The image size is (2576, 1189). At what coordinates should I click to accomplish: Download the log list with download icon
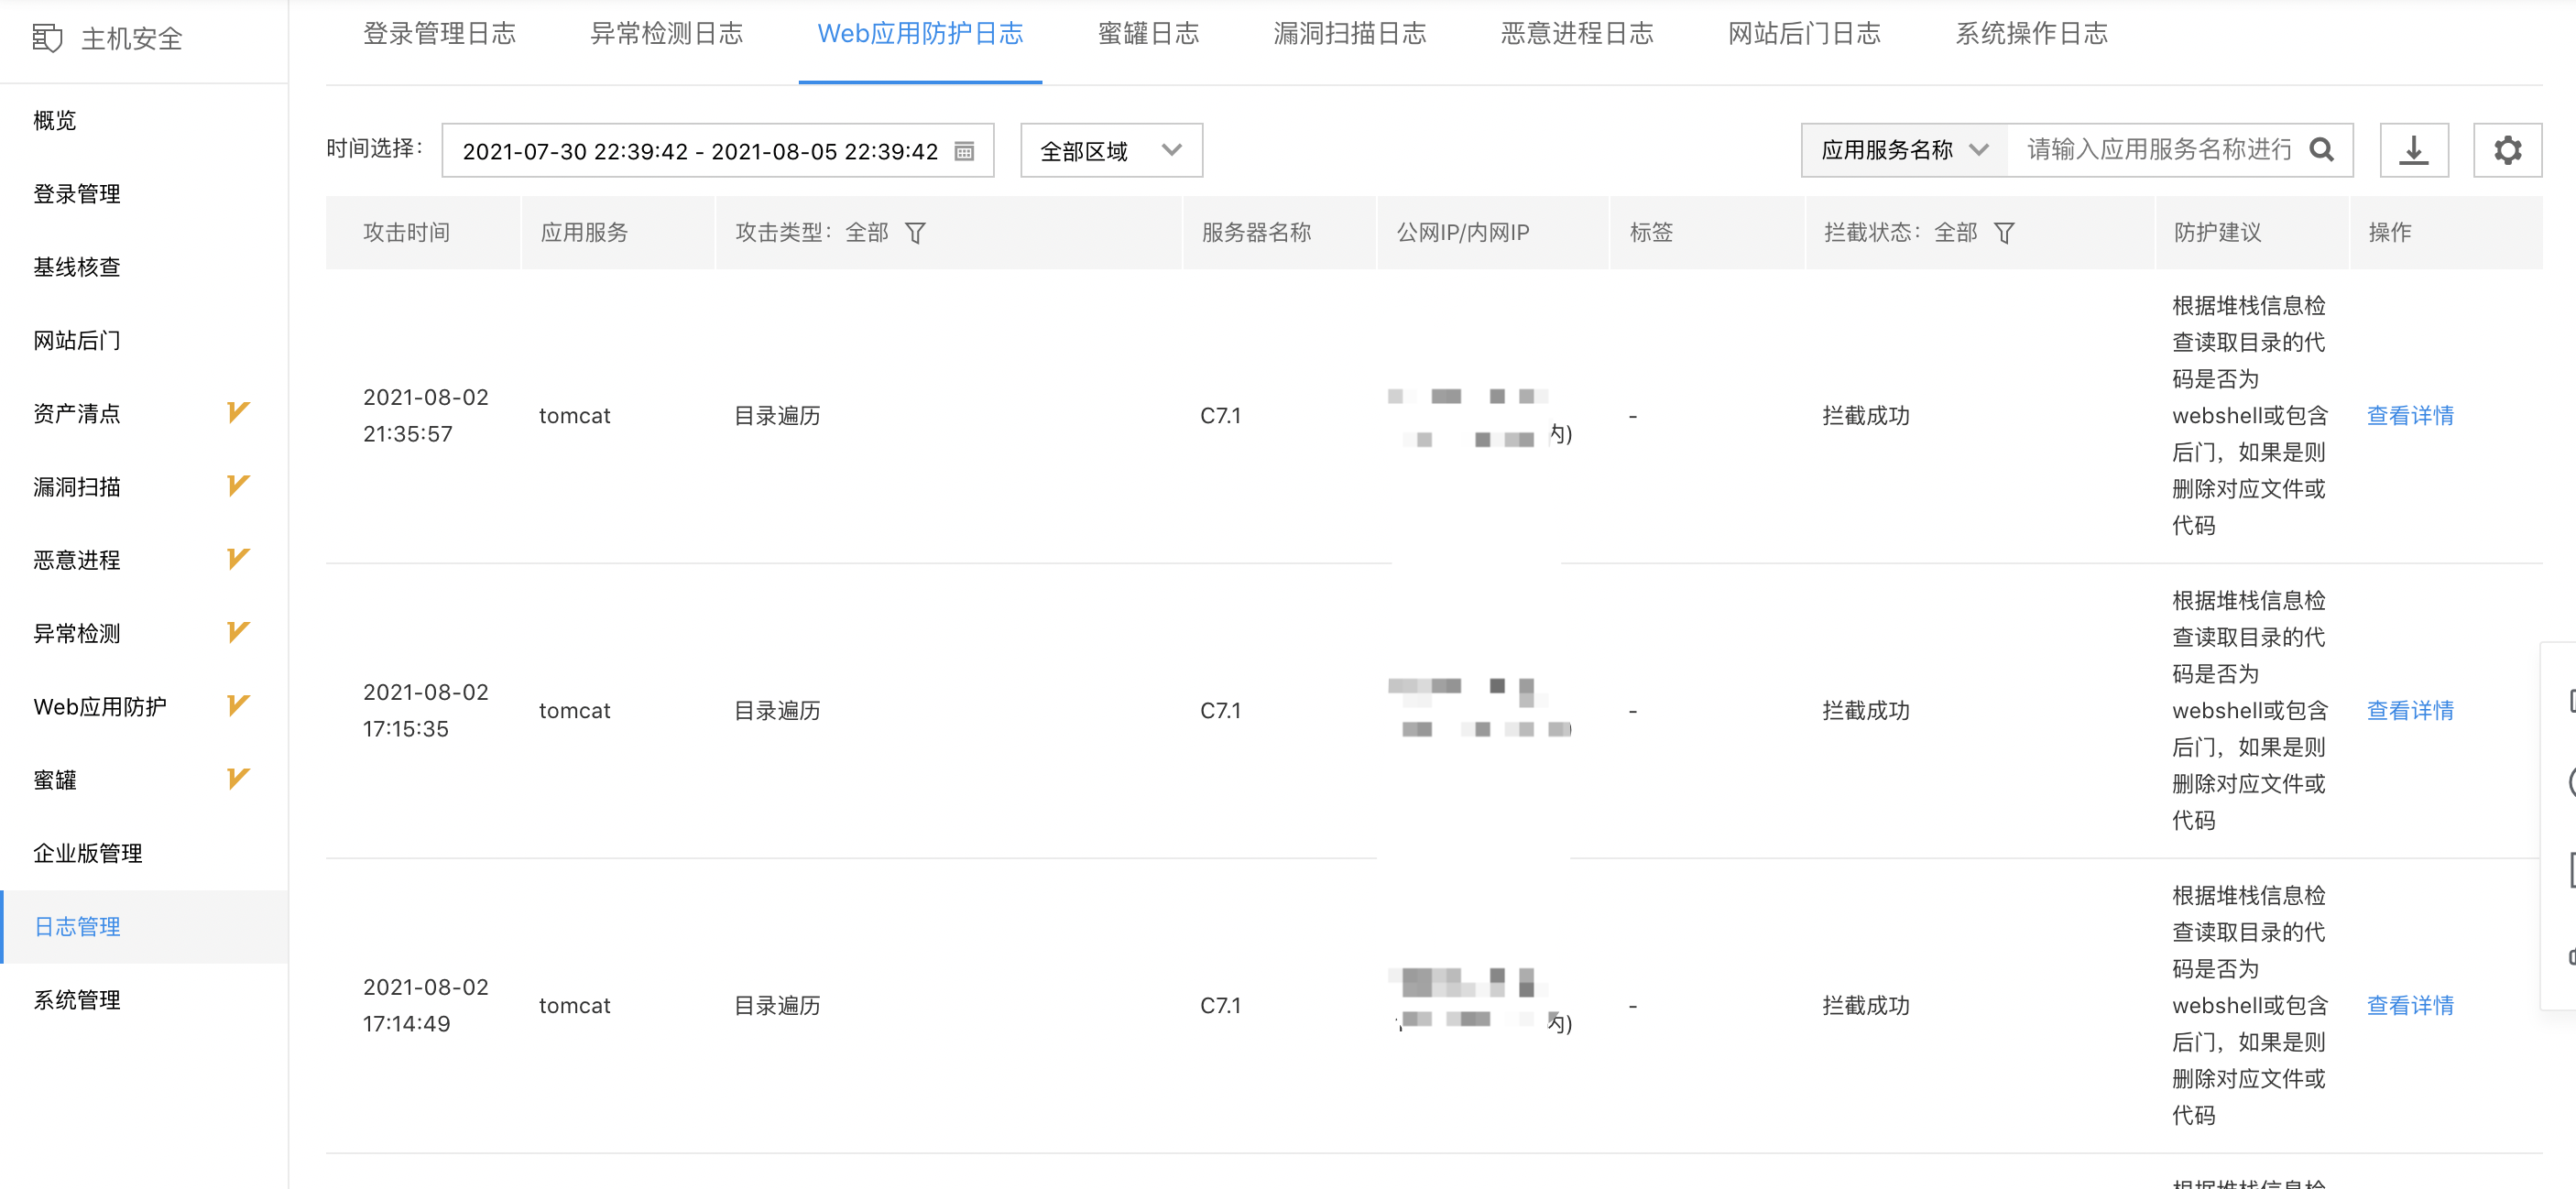(x=2414, y=150)
